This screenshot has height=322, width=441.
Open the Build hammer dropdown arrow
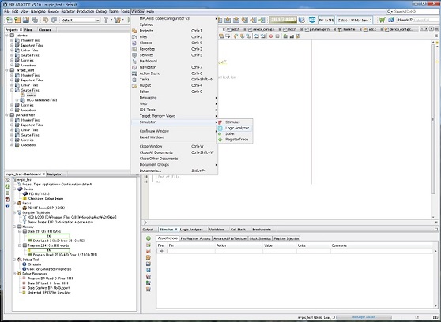(111, 20)
